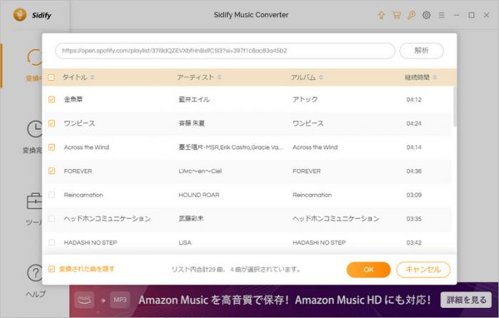Image resolution: width=499 pixels, height=318 pixels.
Task: Open the hamburger menu icon
Action: click(441, 15)
